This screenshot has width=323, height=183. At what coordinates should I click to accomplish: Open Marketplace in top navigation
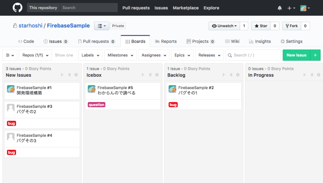tap(185, 8)
